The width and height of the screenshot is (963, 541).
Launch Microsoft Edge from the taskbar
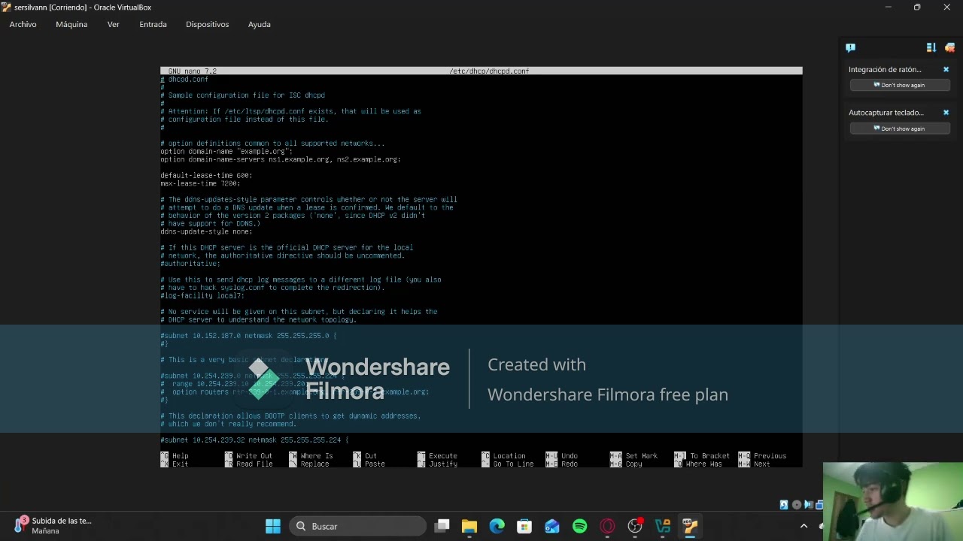click(497, 526)
